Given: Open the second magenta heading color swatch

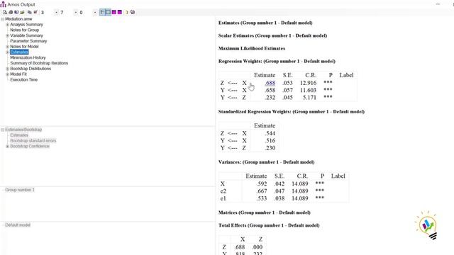Looking at the screenshot, I should 120,12.
